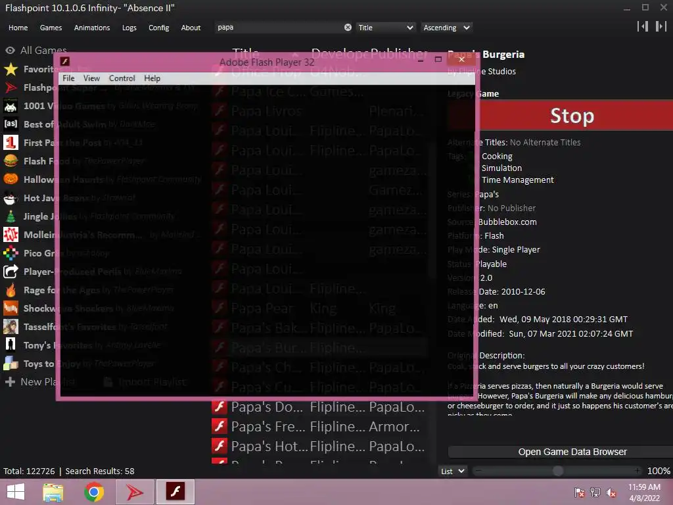The height and width of the screenshot is (505, 673).
Task: Click Flash Player window title icon
Action: (65, 61)
